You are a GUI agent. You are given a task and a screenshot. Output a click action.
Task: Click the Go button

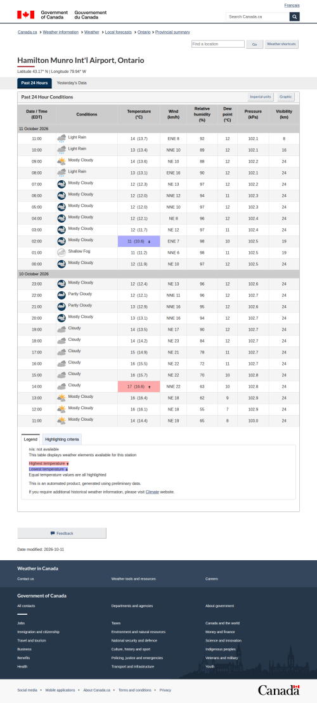(254, 44)
